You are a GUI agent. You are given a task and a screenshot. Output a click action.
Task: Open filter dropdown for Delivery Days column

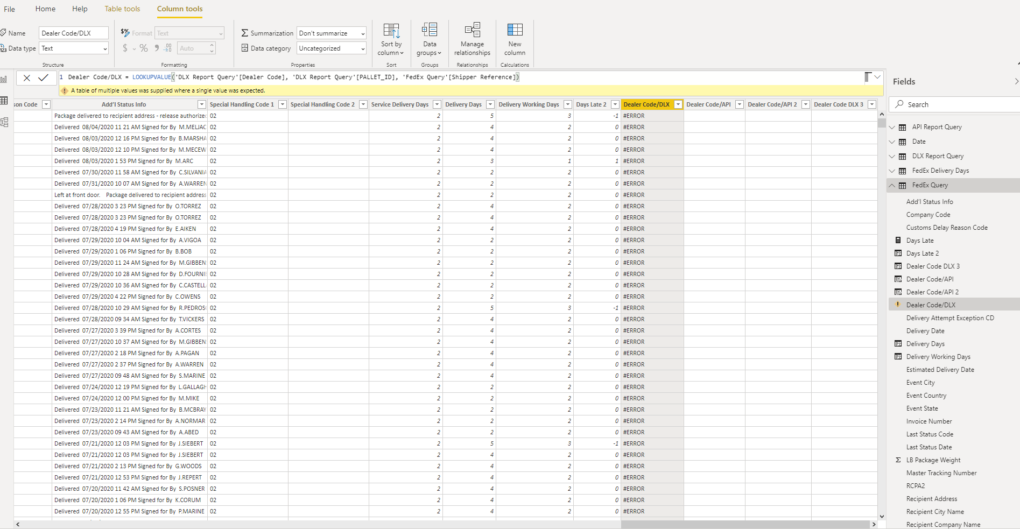pyautogui.click(x=490, y=104)
